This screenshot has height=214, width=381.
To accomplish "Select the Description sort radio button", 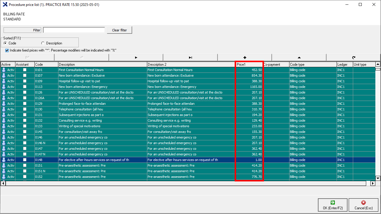I will [43, 43].
